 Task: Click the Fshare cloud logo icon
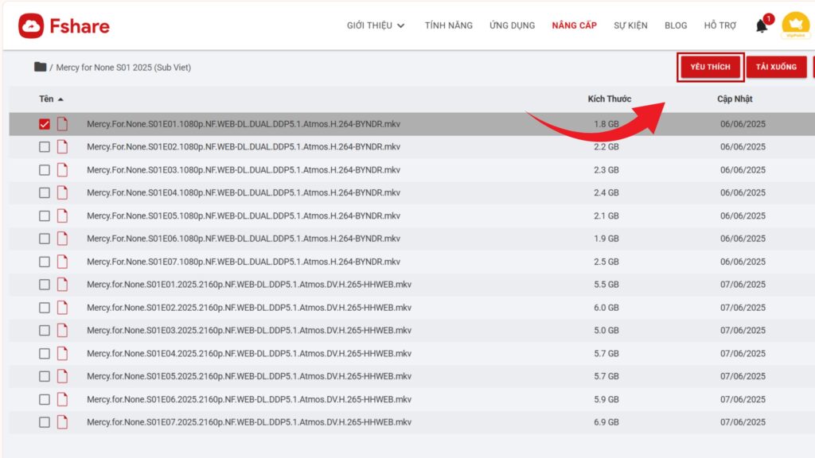click(x=31, y=26)
